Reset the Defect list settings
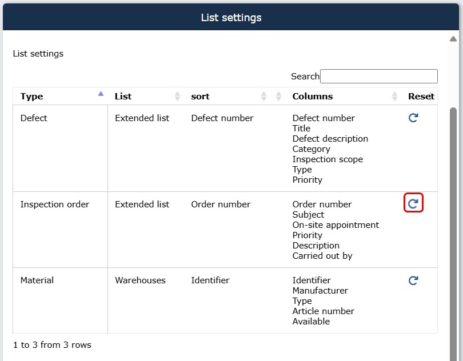 (413, 118)
